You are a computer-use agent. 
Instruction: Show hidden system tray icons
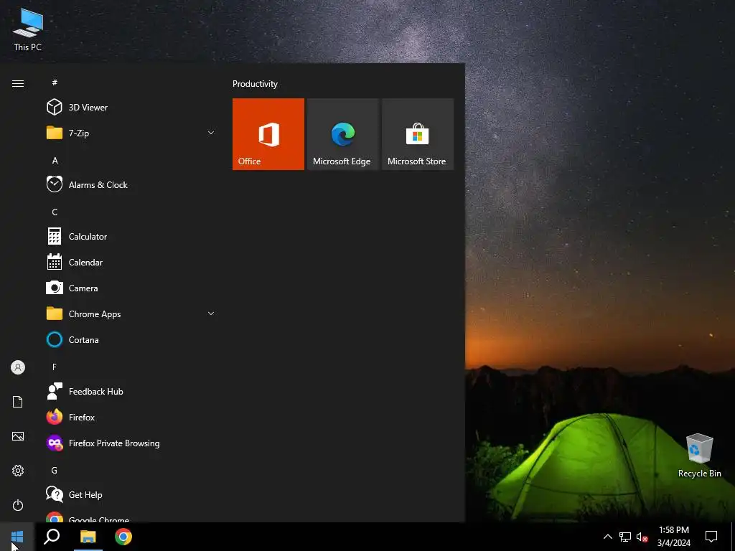(607, 537)
